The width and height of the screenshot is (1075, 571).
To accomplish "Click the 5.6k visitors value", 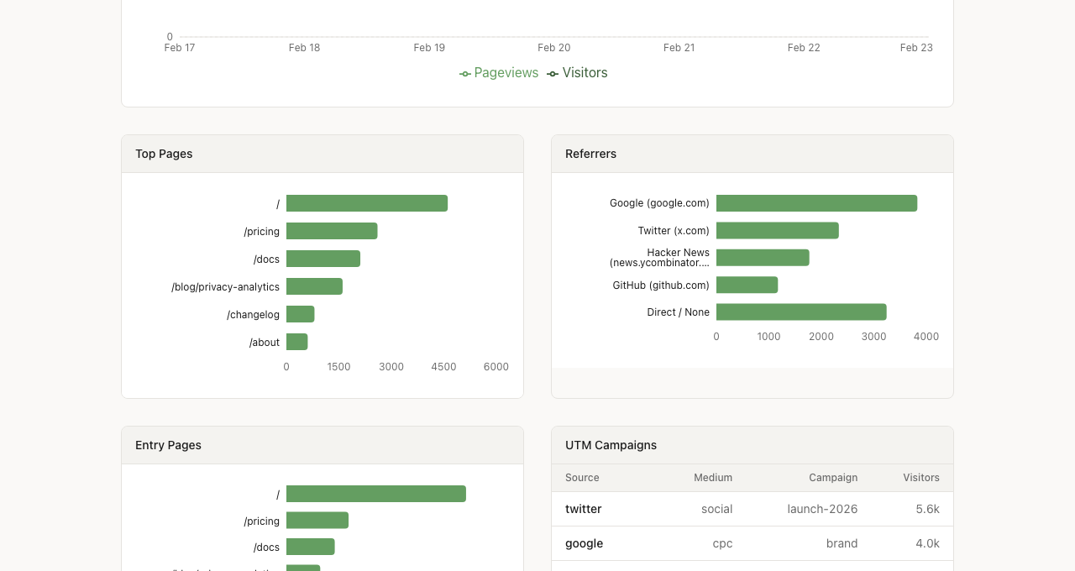I will (928, 509).
